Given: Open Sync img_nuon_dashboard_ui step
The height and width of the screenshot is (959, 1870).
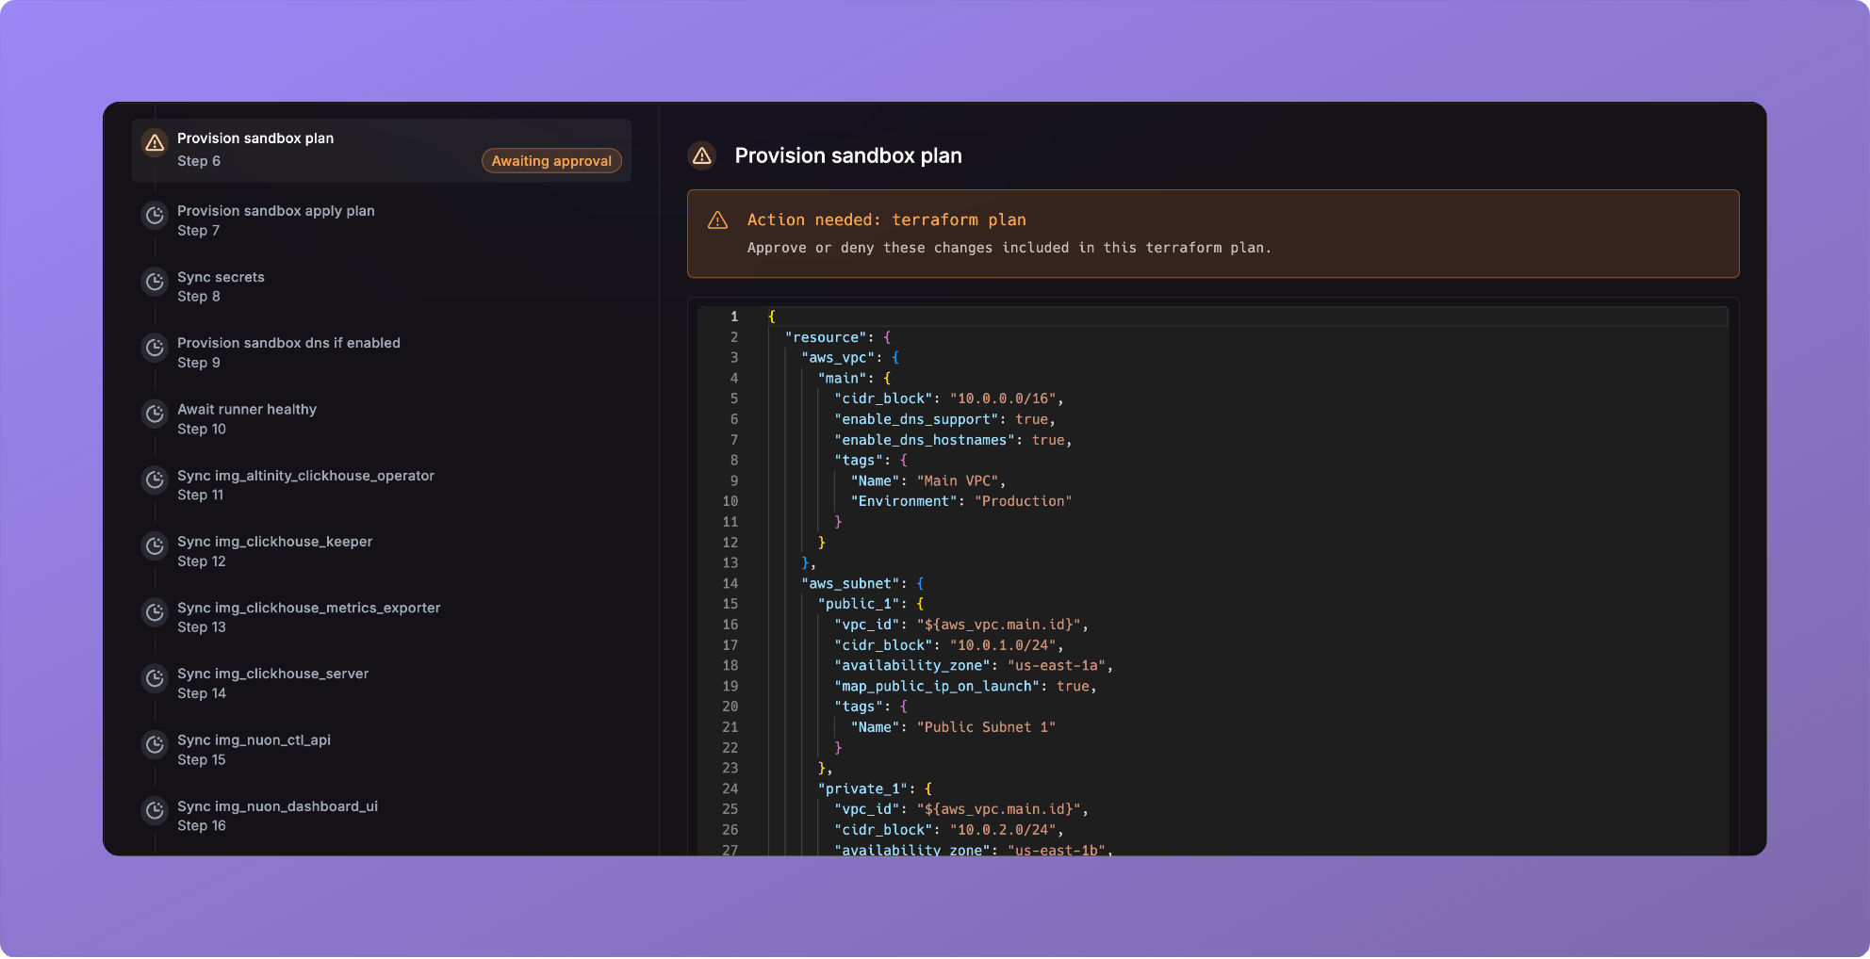Looking at the screenshot, I should click(x=382, y=816).
